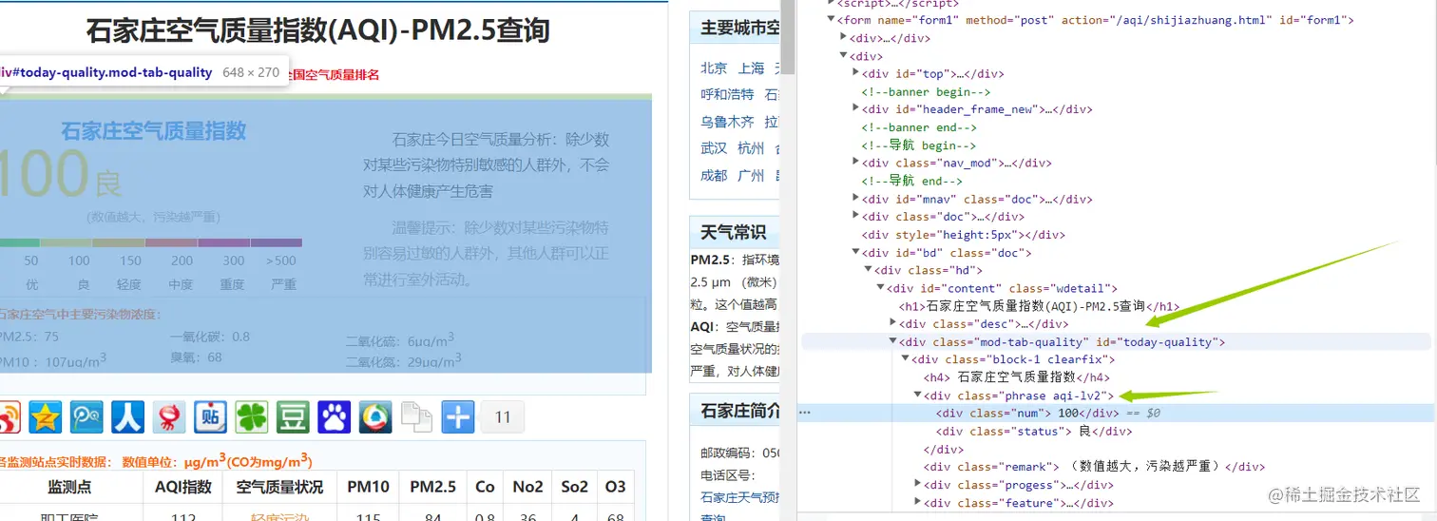The width and height of the screenshot is (1437, 521).
Task: Expand the header_frame_new div node
Action: click(855, 109)
